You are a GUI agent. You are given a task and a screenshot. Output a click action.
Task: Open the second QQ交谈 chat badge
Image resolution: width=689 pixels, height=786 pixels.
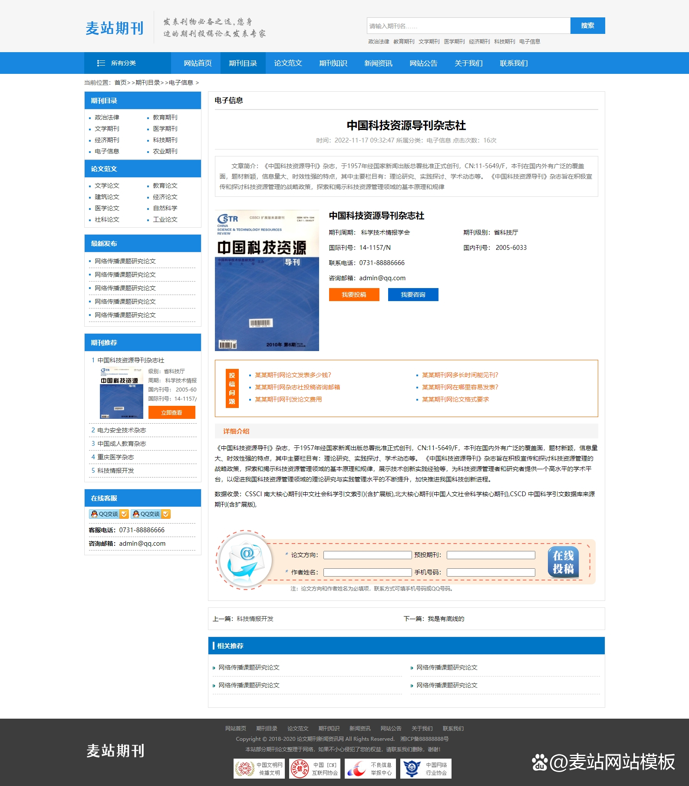pos(150,514)
